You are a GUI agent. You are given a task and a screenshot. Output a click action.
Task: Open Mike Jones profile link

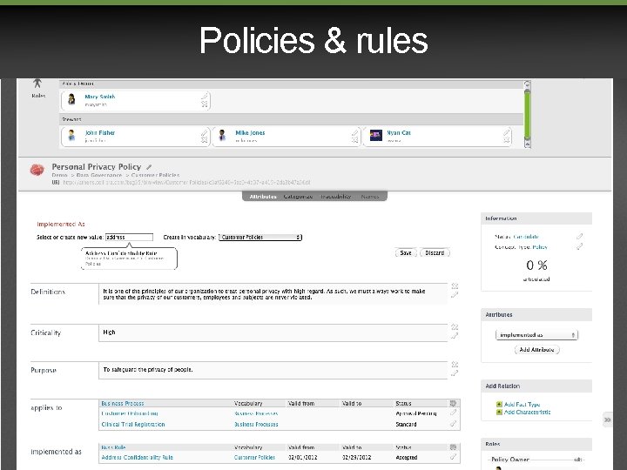250,132
